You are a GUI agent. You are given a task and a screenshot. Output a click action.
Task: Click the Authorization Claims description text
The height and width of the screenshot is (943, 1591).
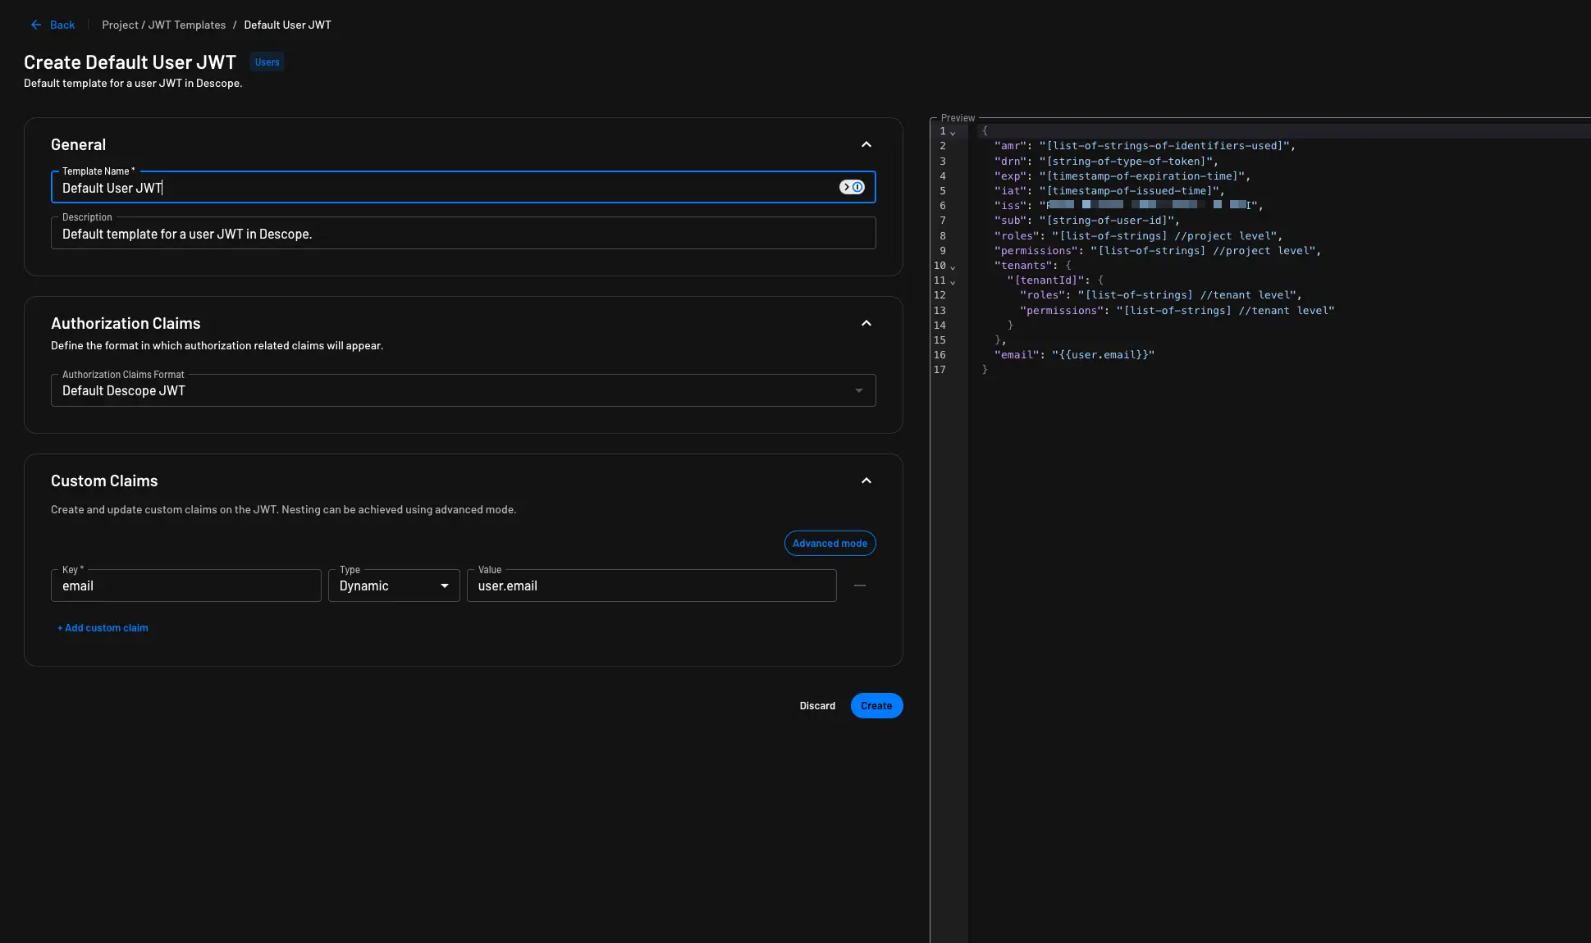(217, 346)
